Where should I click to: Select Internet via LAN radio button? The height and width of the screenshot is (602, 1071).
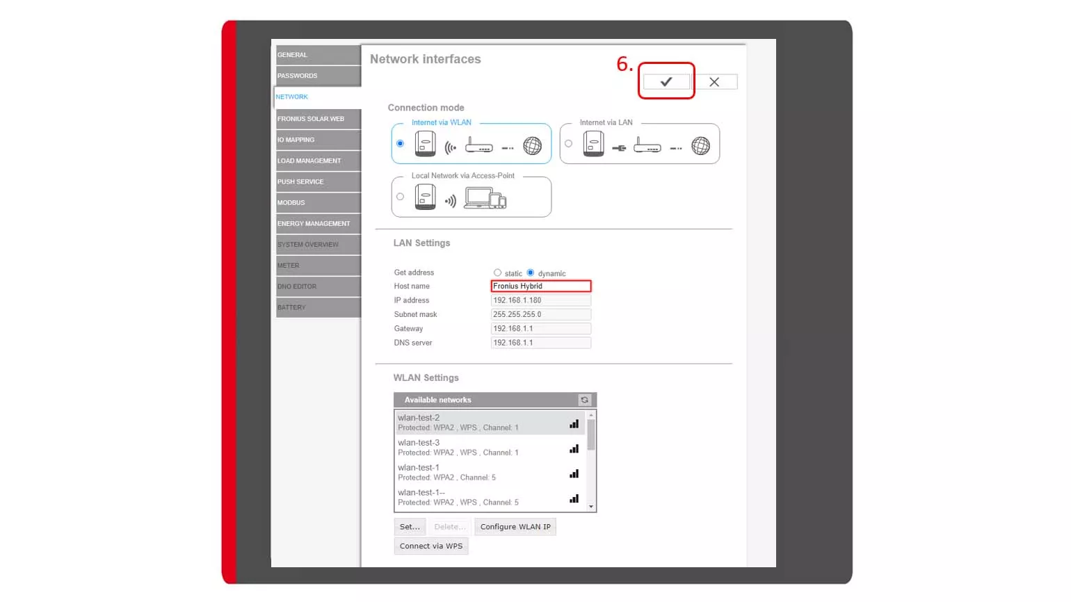568,144
